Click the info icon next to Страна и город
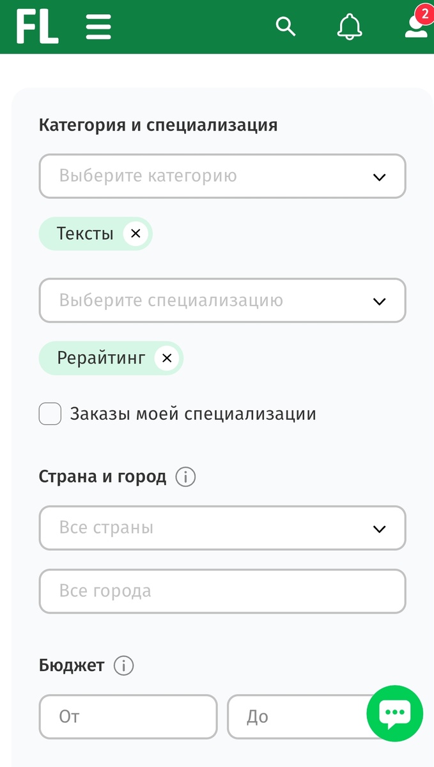The height and width of the screenshot is (767, 434). pyautogui.click(x=185, y=477)
